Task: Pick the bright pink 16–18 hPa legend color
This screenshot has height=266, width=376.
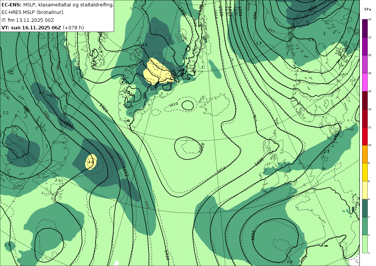Action: click(365, 82)
